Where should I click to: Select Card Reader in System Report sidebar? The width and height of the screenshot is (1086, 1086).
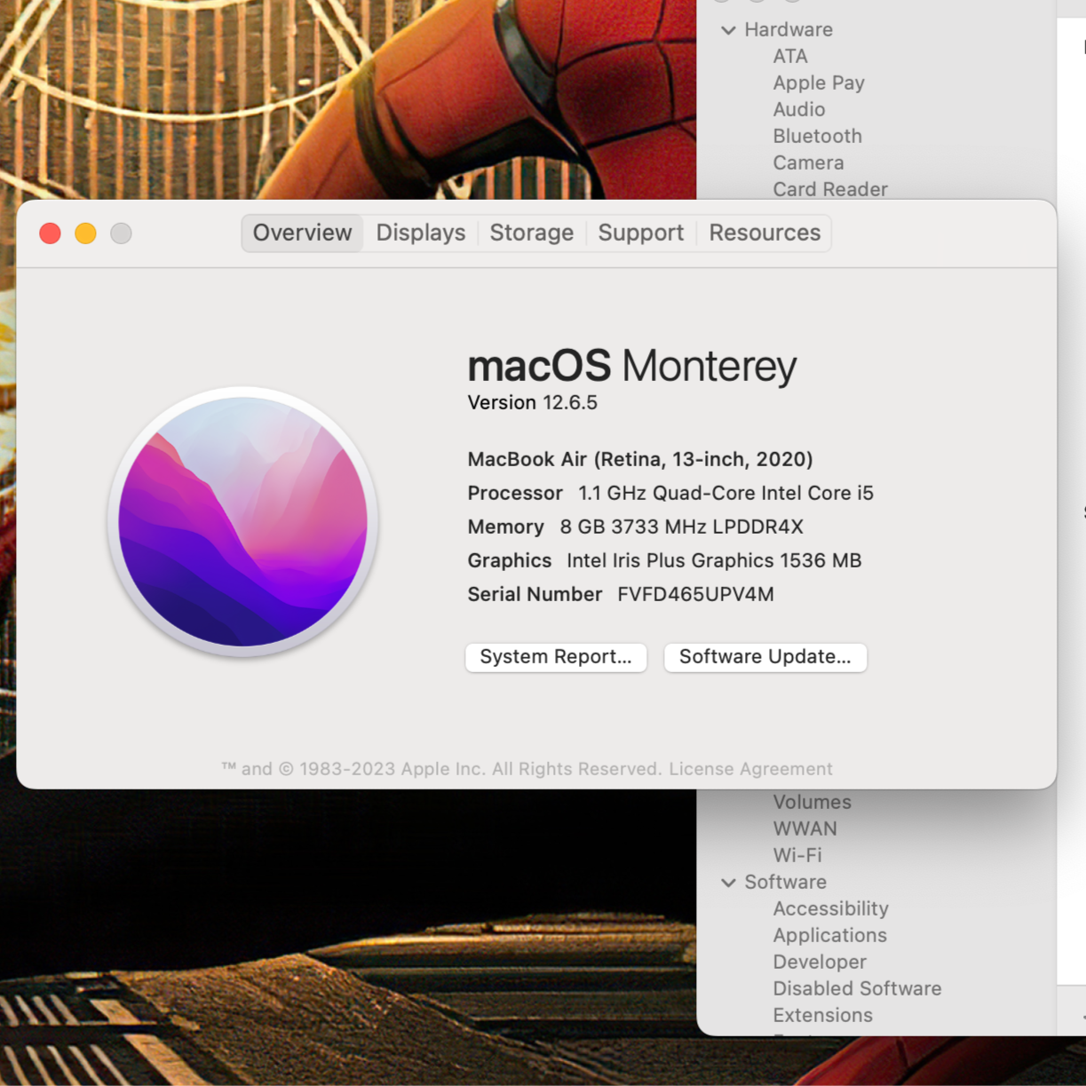830,189
